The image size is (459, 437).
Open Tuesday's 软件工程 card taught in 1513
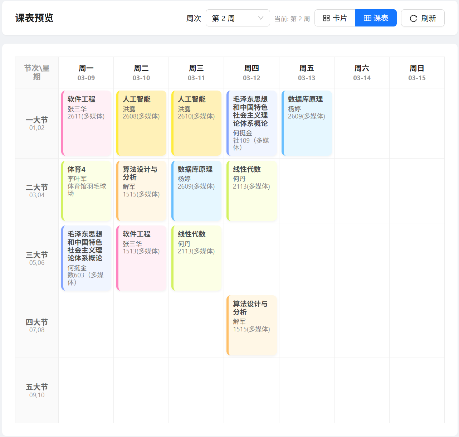tap(141, 258)
